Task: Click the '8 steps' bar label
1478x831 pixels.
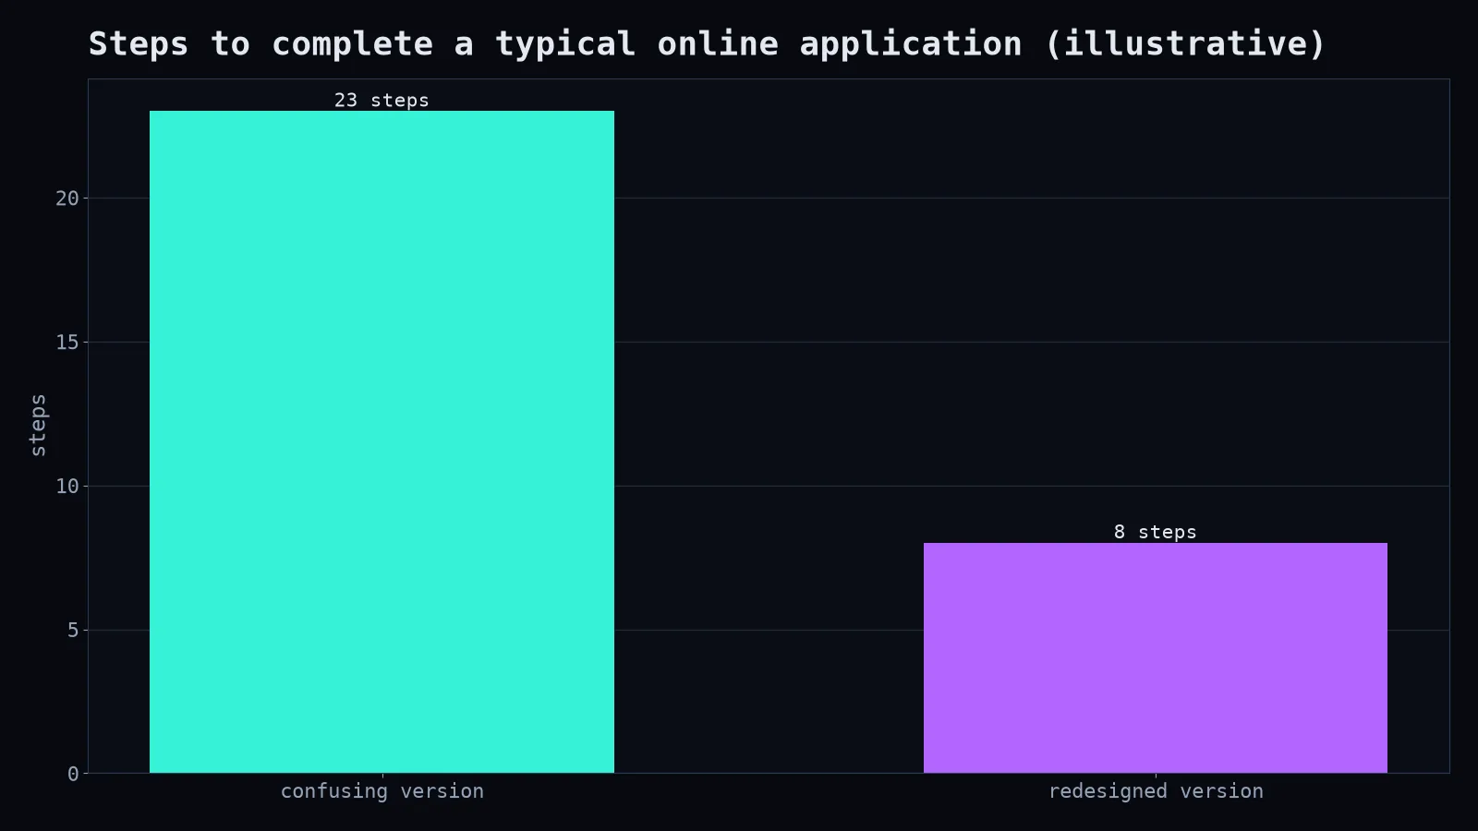Action: [x=1156, y=532]
